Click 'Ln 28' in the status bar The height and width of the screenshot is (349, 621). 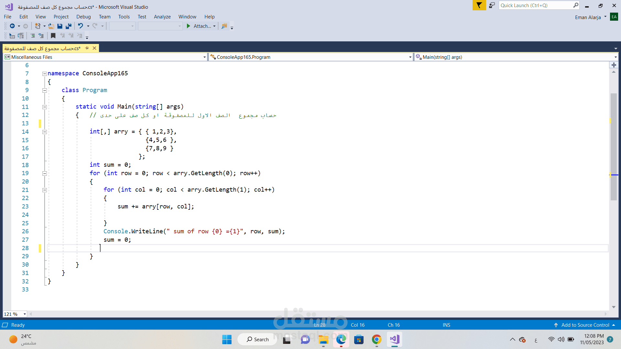coord(320,325)
